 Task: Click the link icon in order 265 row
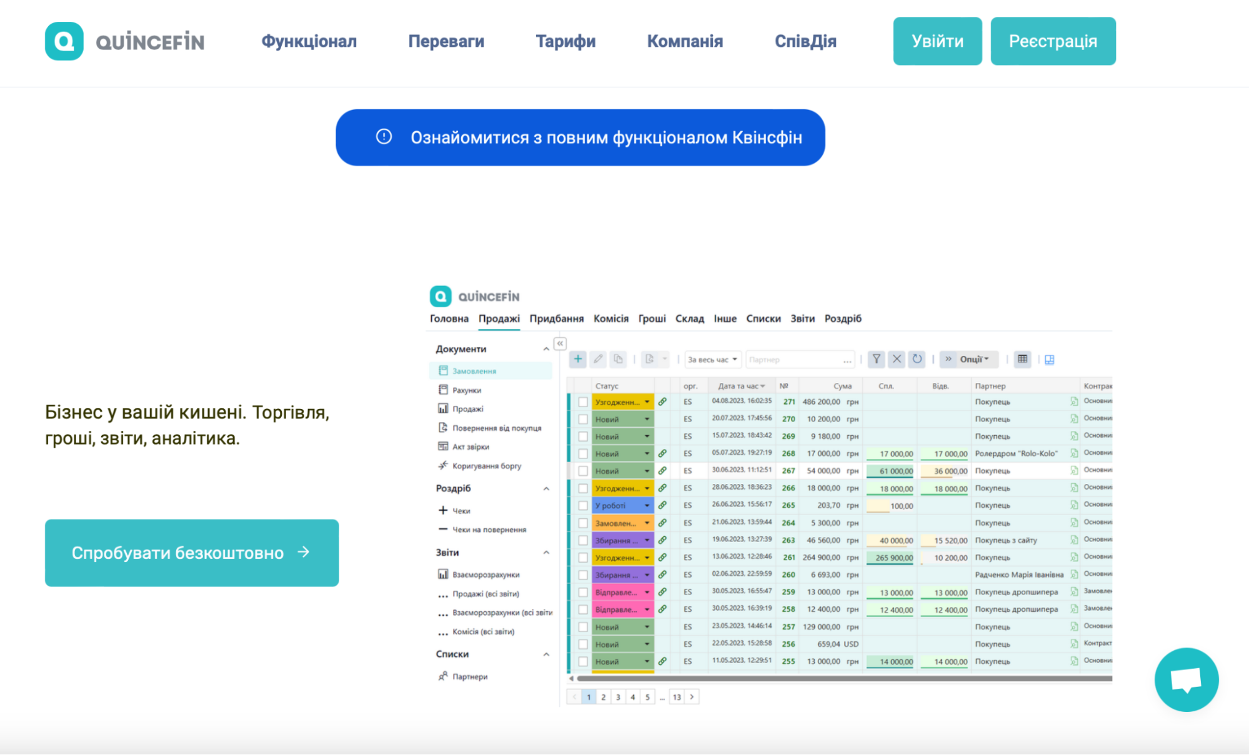[662, 505]
